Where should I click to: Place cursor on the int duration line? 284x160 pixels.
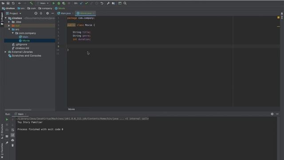click(82, 39)
